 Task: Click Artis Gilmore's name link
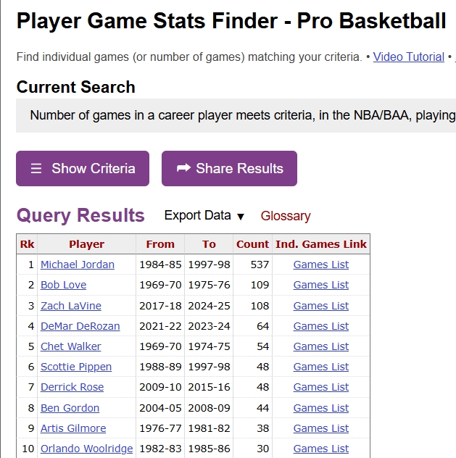(73, 428)
